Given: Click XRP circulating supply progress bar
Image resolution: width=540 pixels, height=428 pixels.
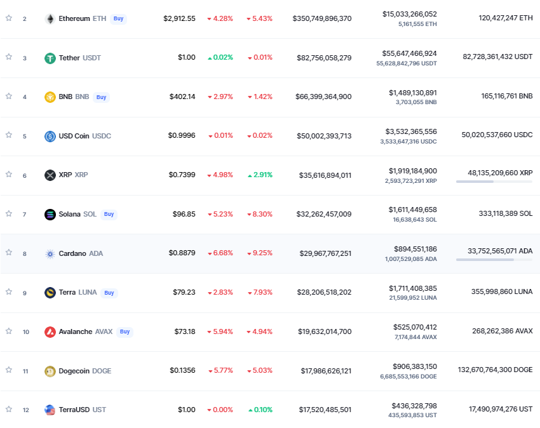Looking at the screenshot, I should point(494,182).
